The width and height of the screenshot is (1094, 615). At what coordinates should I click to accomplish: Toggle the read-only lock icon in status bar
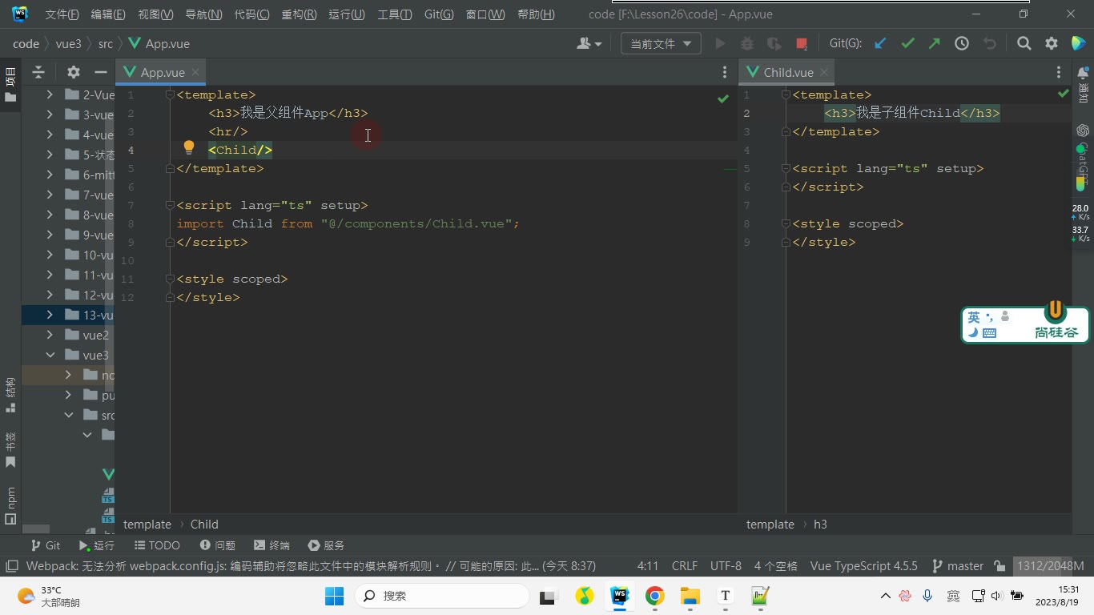pyautogui.click(x=999, y=566)
